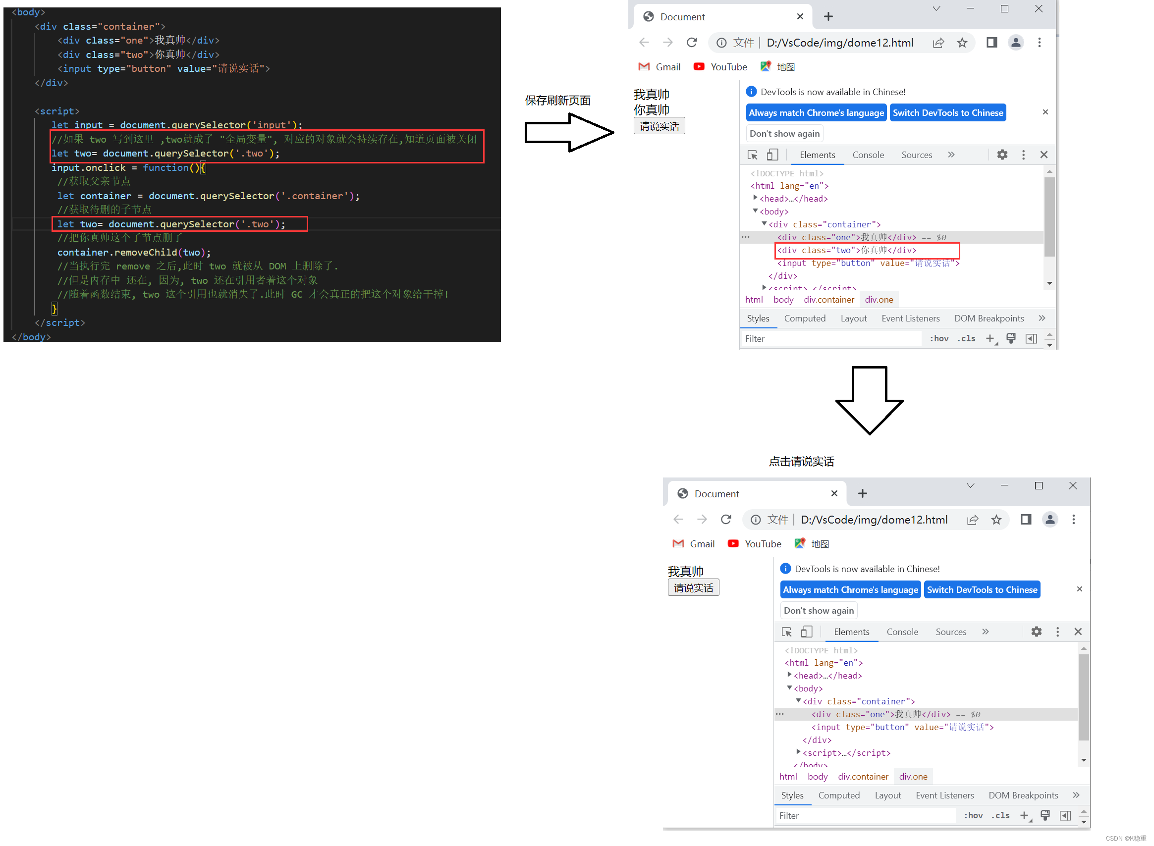1154x846 pixels.
Task: Toggle .cls class editor in bottom Styles pane
Action: pos(1000,815)
